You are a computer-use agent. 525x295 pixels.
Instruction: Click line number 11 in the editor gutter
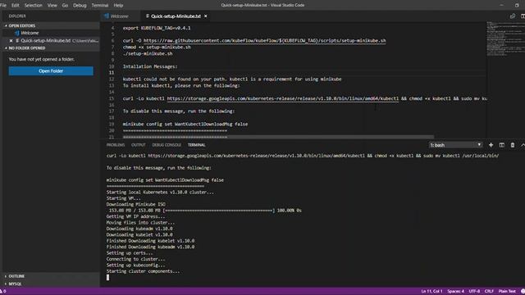pyautogui.click(x=112, y=73)
